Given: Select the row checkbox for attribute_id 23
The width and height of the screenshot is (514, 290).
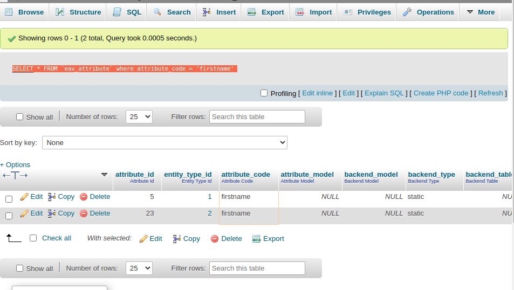Looking at the screenshot, I should point(9,216).
